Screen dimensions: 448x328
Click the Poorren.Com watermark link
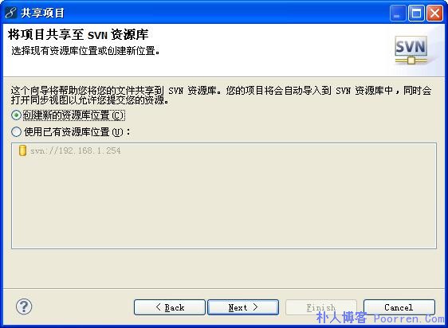[409, 318]
